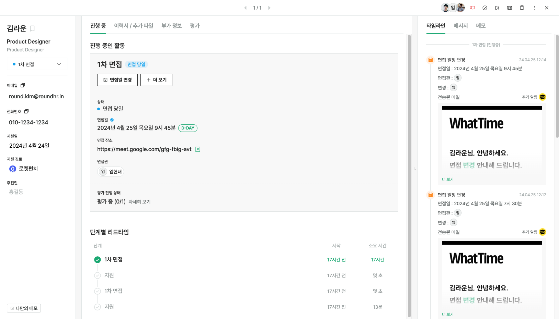Open the three-dot more options menu

pyautogui.click(x=534, y=8)
